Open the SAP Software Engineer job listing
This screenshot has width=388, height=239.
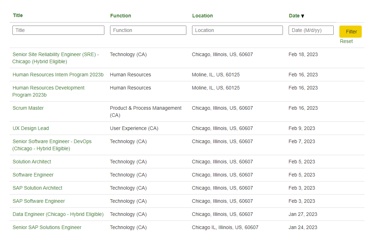pyautogui.click(x=39, y=201)
